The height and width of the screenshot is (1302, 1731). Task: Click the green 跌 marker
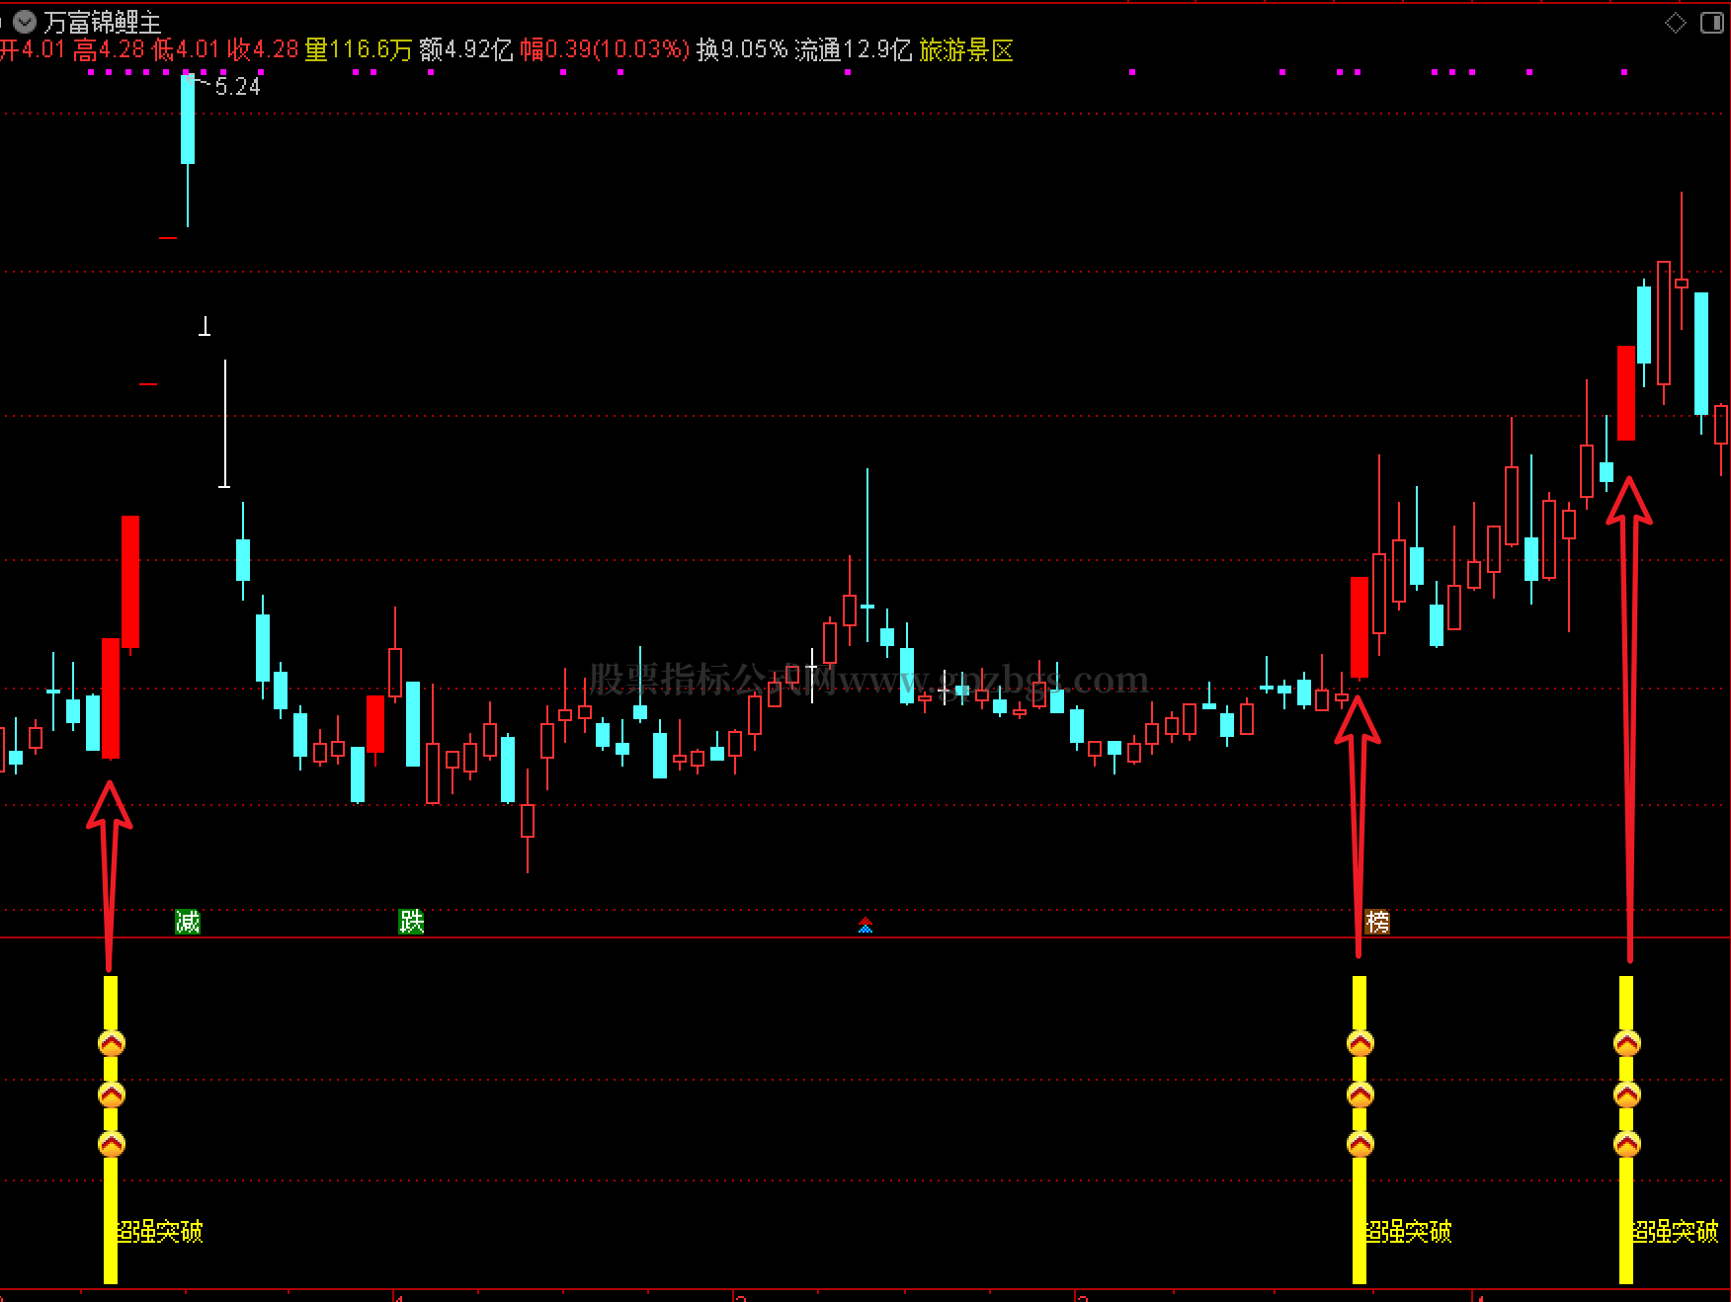point(411,922)
